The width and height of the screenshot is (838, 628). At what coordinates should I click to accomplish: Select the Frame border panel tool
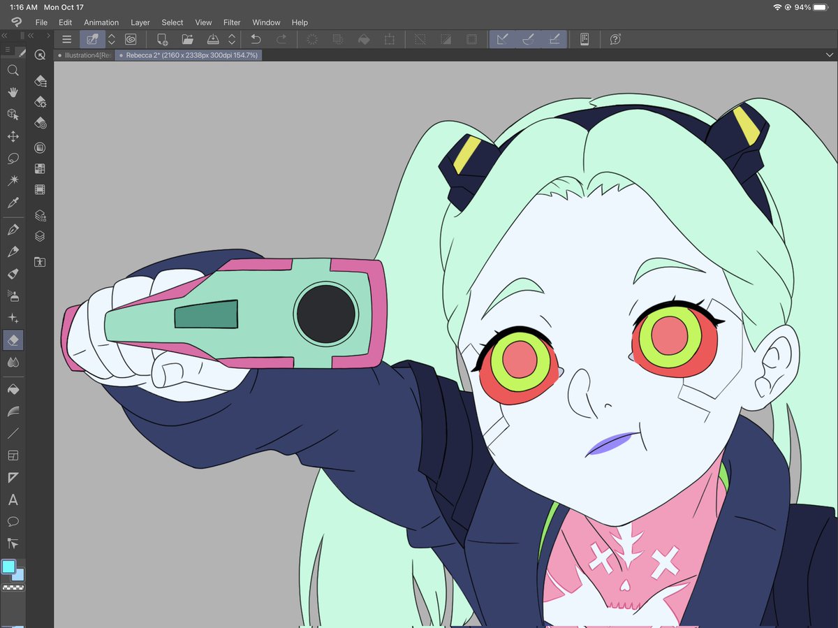13,455
